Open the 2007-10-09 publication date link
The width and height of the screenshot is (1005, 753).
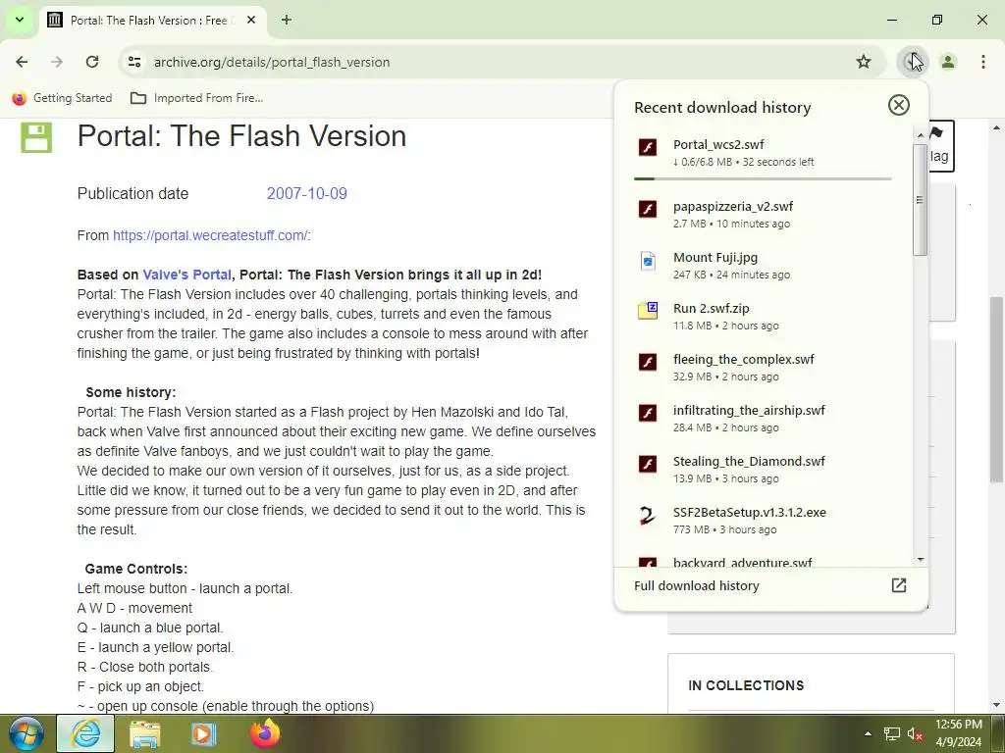[x=306, y=193]
